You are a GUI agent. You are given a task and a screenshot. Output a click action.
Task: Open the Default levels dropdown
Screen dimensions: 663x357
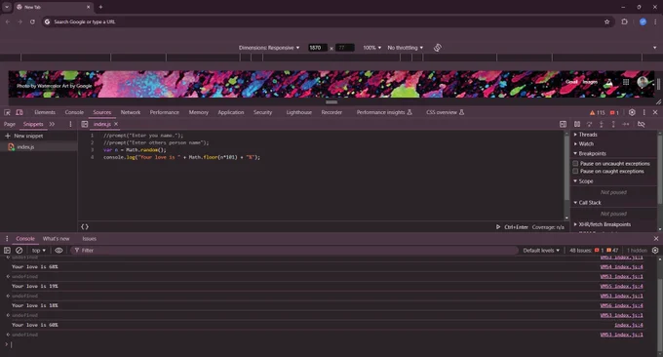coord(541,251)
